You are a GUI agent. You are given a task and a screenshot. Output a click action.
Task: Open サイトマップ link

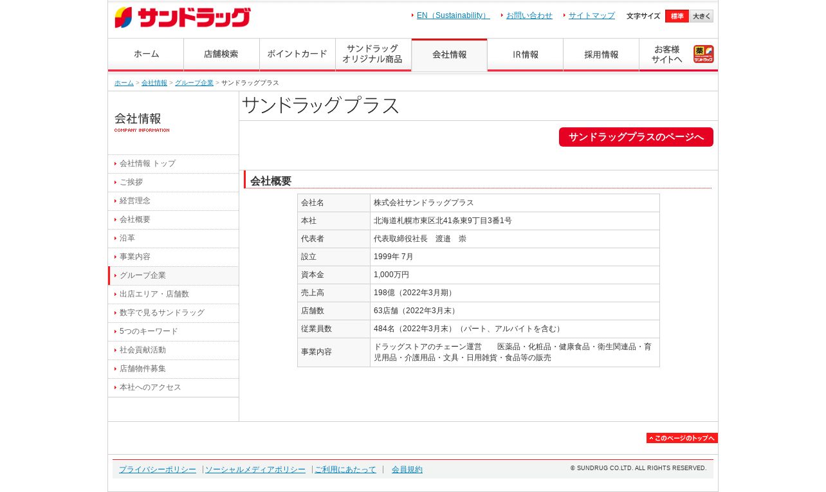(x=592, y=15)
